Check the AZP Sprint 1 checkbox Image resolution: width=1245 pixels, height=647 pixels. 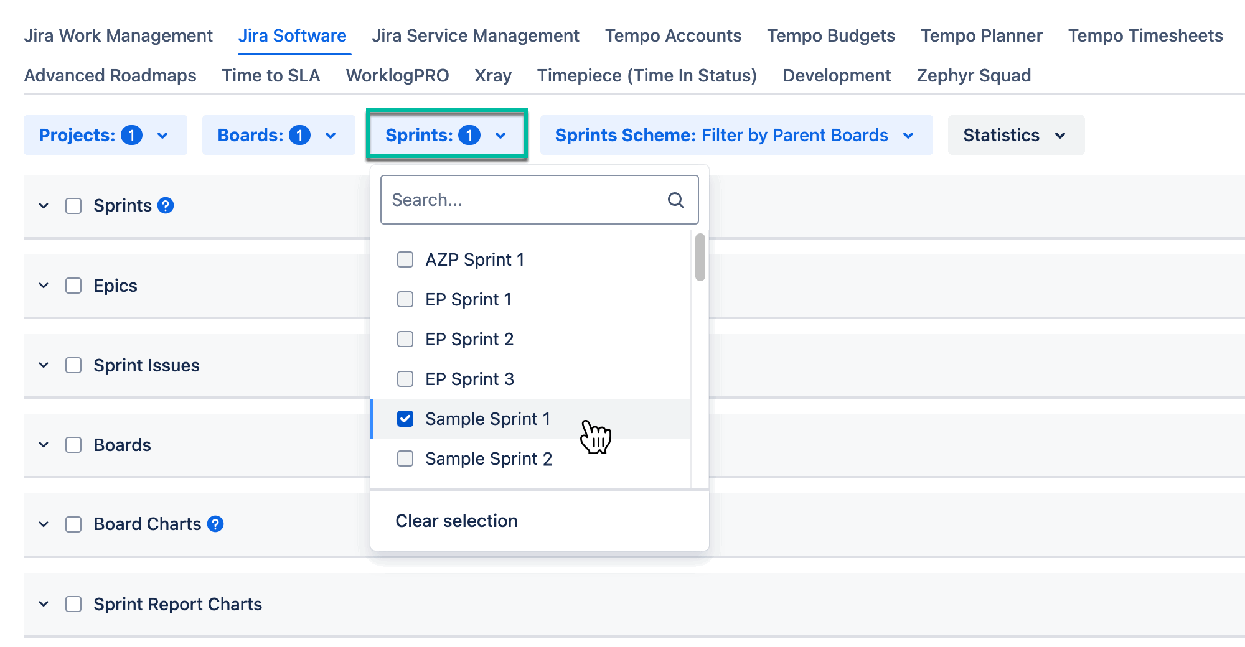coord(405,259)
